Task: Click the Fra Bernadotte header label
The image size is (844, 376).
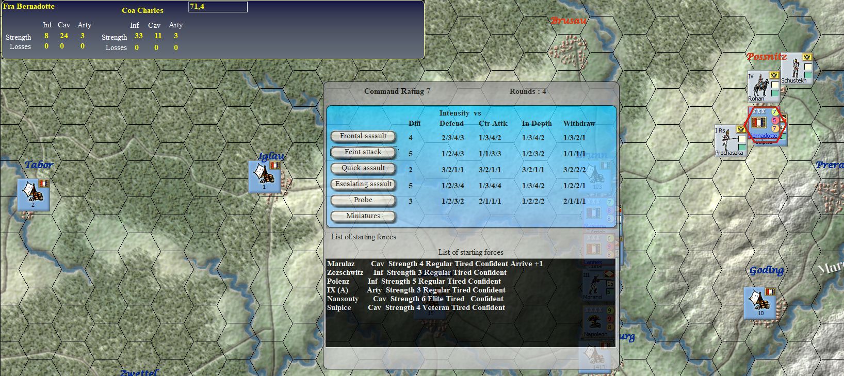Action: point(29,7)
